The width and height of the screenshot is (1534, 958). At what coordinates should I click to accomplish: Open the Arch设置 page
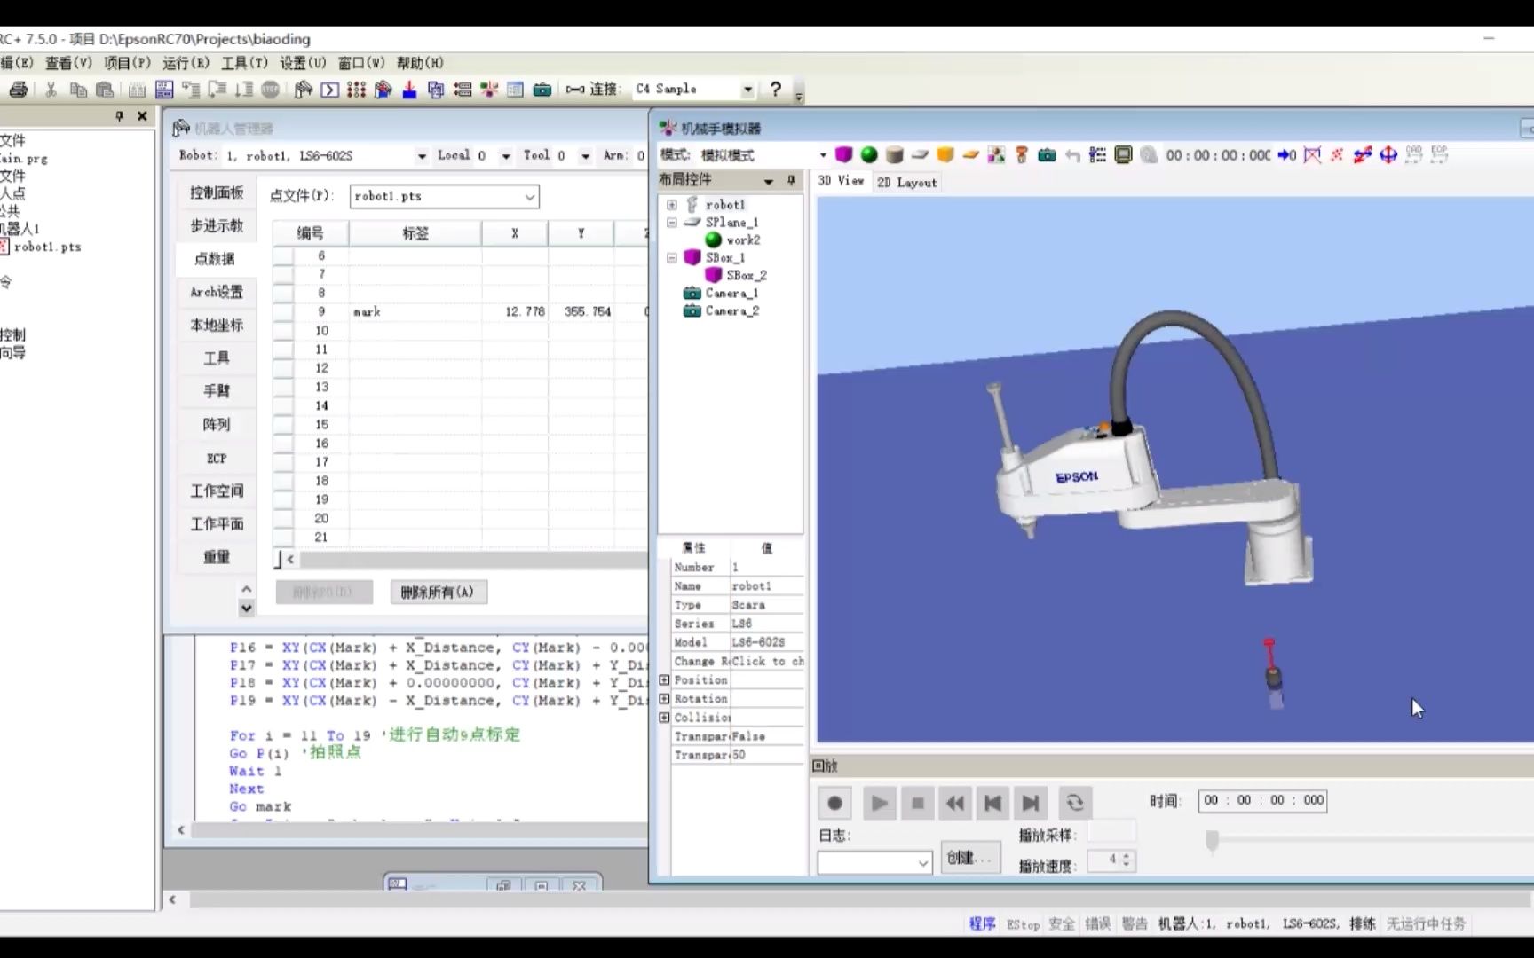point(217,292)
